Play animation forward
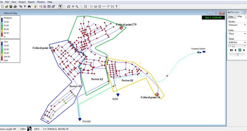 click(244, 50)
